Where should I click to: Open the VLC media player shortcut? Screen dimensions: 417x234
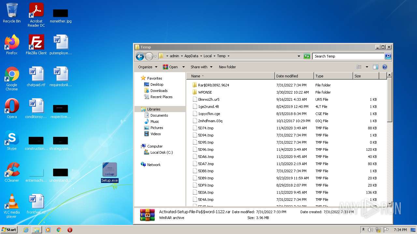coord(12,206)
